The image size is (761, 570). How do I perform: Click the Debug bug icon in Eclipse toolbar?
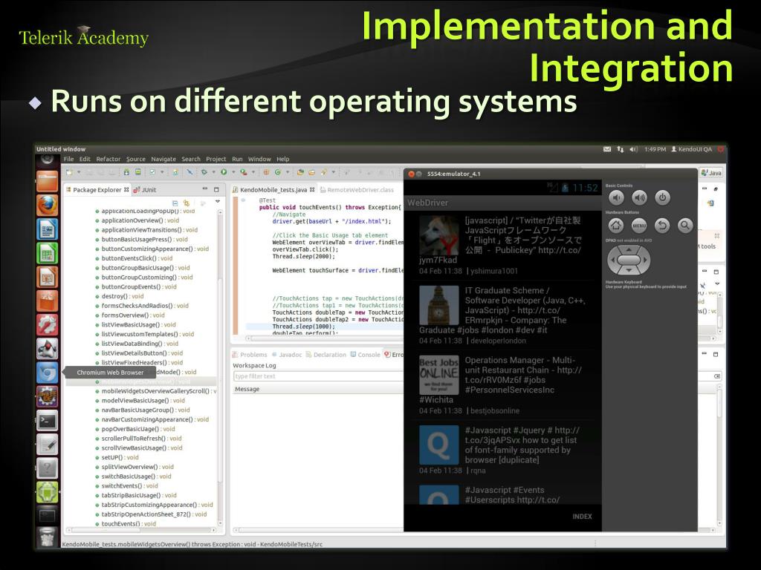click(x=204, y=172)
